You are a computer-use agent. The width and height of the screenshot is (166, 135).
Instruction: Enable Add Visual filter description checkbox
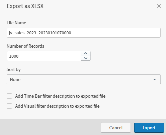tap(9, 106)
